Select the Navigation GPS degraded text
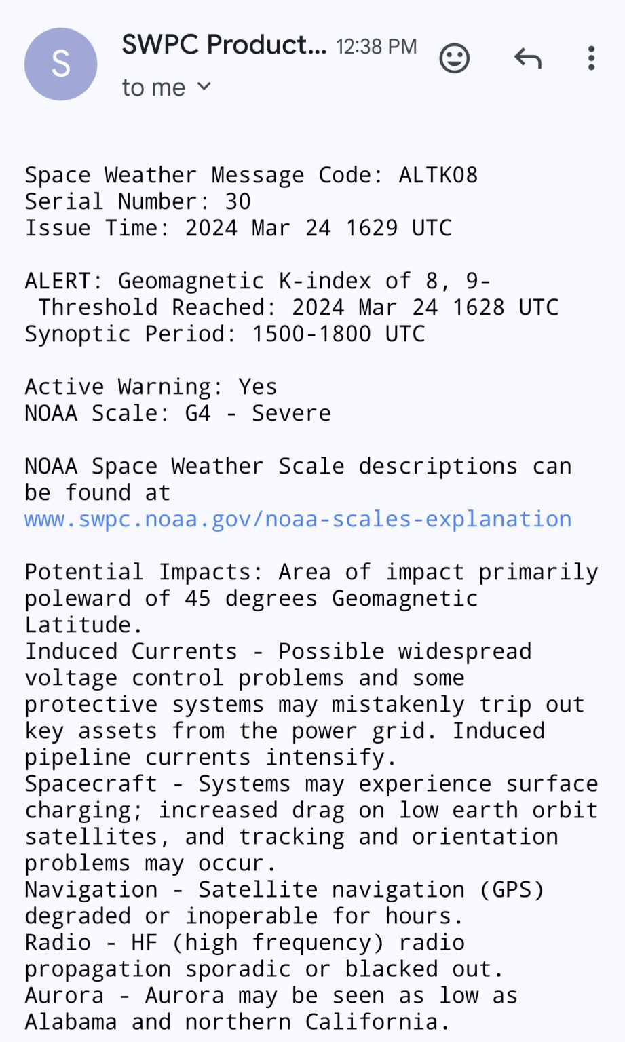Screen dimensions: 625x1042 (284, 903)
